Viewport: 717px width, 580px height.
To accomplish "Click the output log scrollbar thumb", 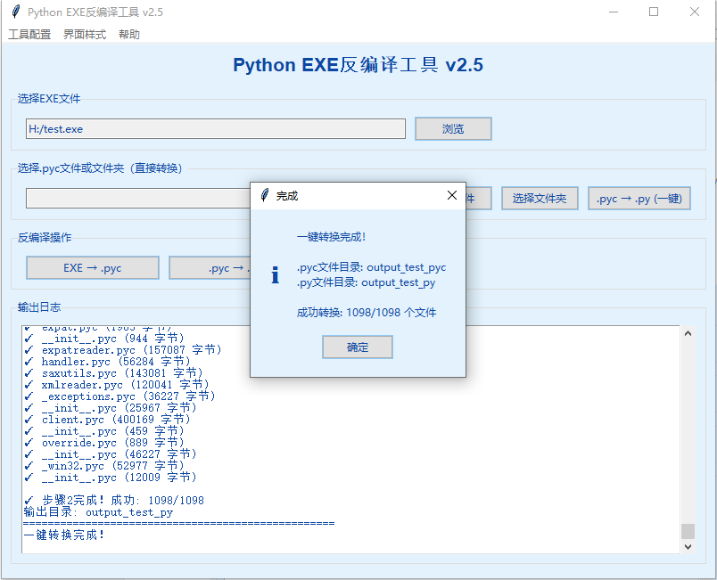I will (x=688, y=531).
